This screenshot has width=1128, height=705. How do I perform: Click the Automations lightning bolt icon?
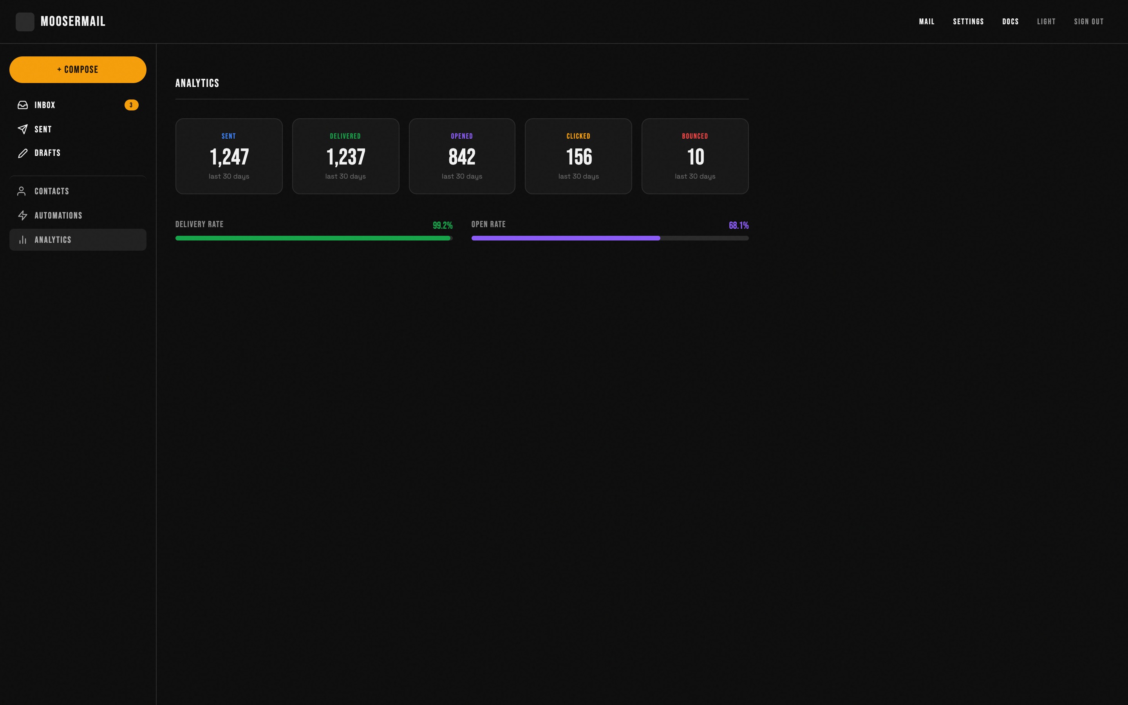coord(22,215)
